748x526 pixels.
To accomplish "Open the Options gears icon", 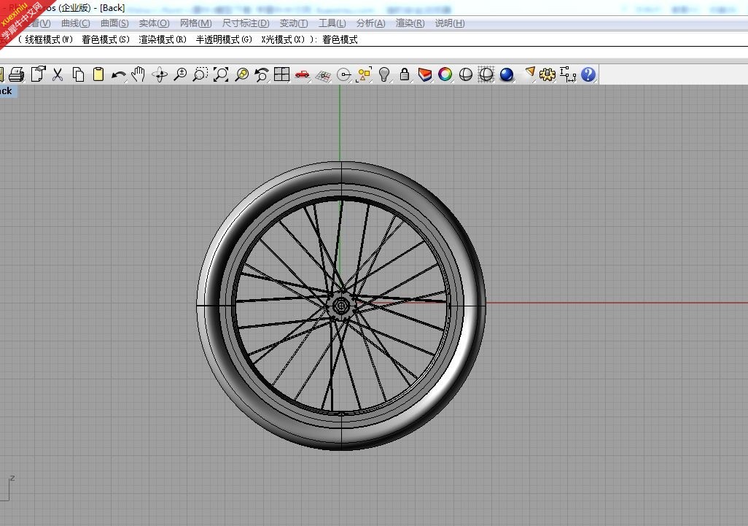I will (548, 74).
